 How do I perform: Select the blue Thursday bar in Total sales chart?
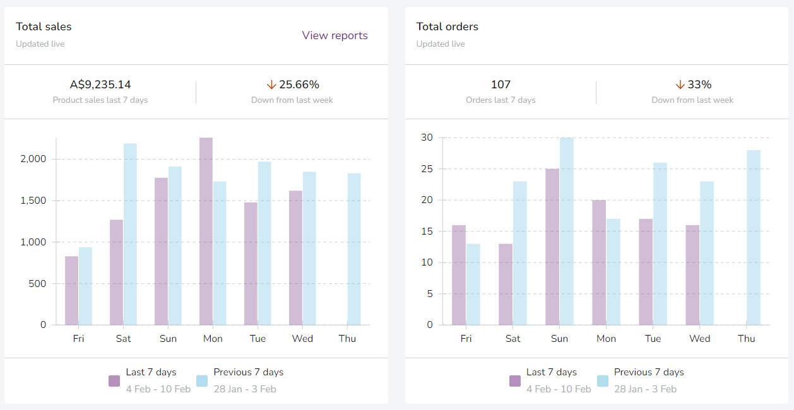[x=354, y=249]
